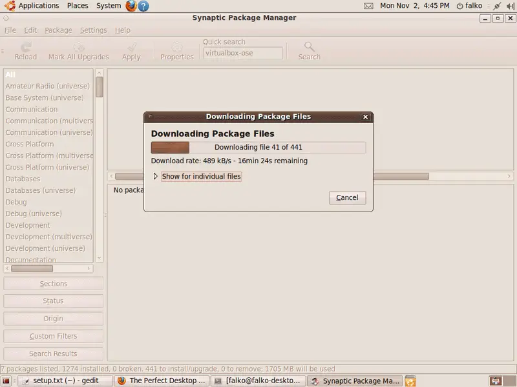Switch to The Perfect Desktop Firefox window

(162, 381)
